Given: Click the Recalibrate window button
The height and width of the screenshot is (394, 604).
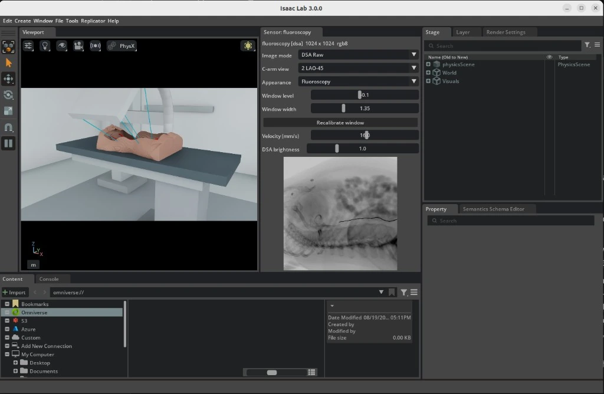Looking at the screenshot, I should 340,123.
